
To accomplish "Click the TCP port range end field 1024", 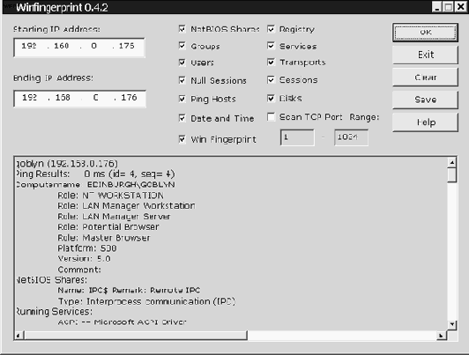I will click(x=351, y=137).
